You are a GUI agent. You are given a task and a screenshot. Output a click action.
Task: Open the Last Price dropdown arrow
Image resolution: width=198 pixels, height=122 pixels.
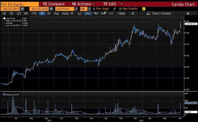(76, 9)
